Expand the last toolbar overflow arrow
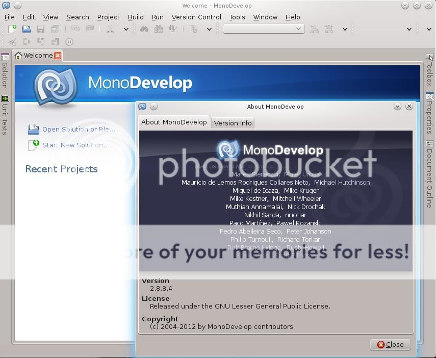 click(x=429, y=29)
